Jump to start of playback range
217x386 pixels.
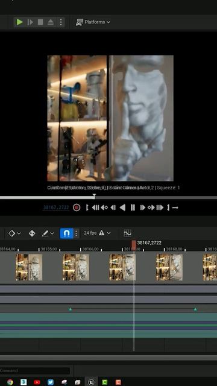pos(95,207)
